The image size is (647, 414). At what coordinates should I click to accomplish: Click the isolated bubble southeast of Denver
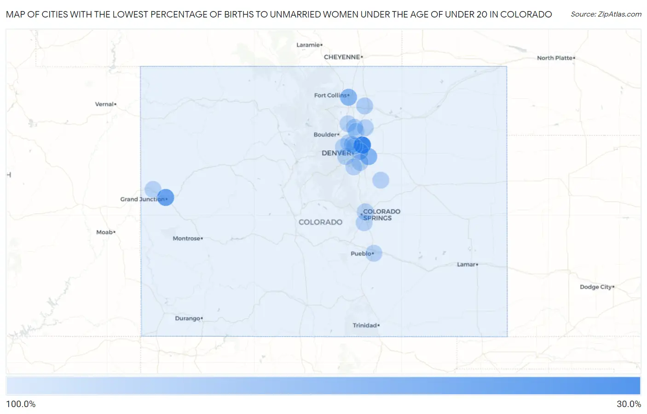[381, 180]
